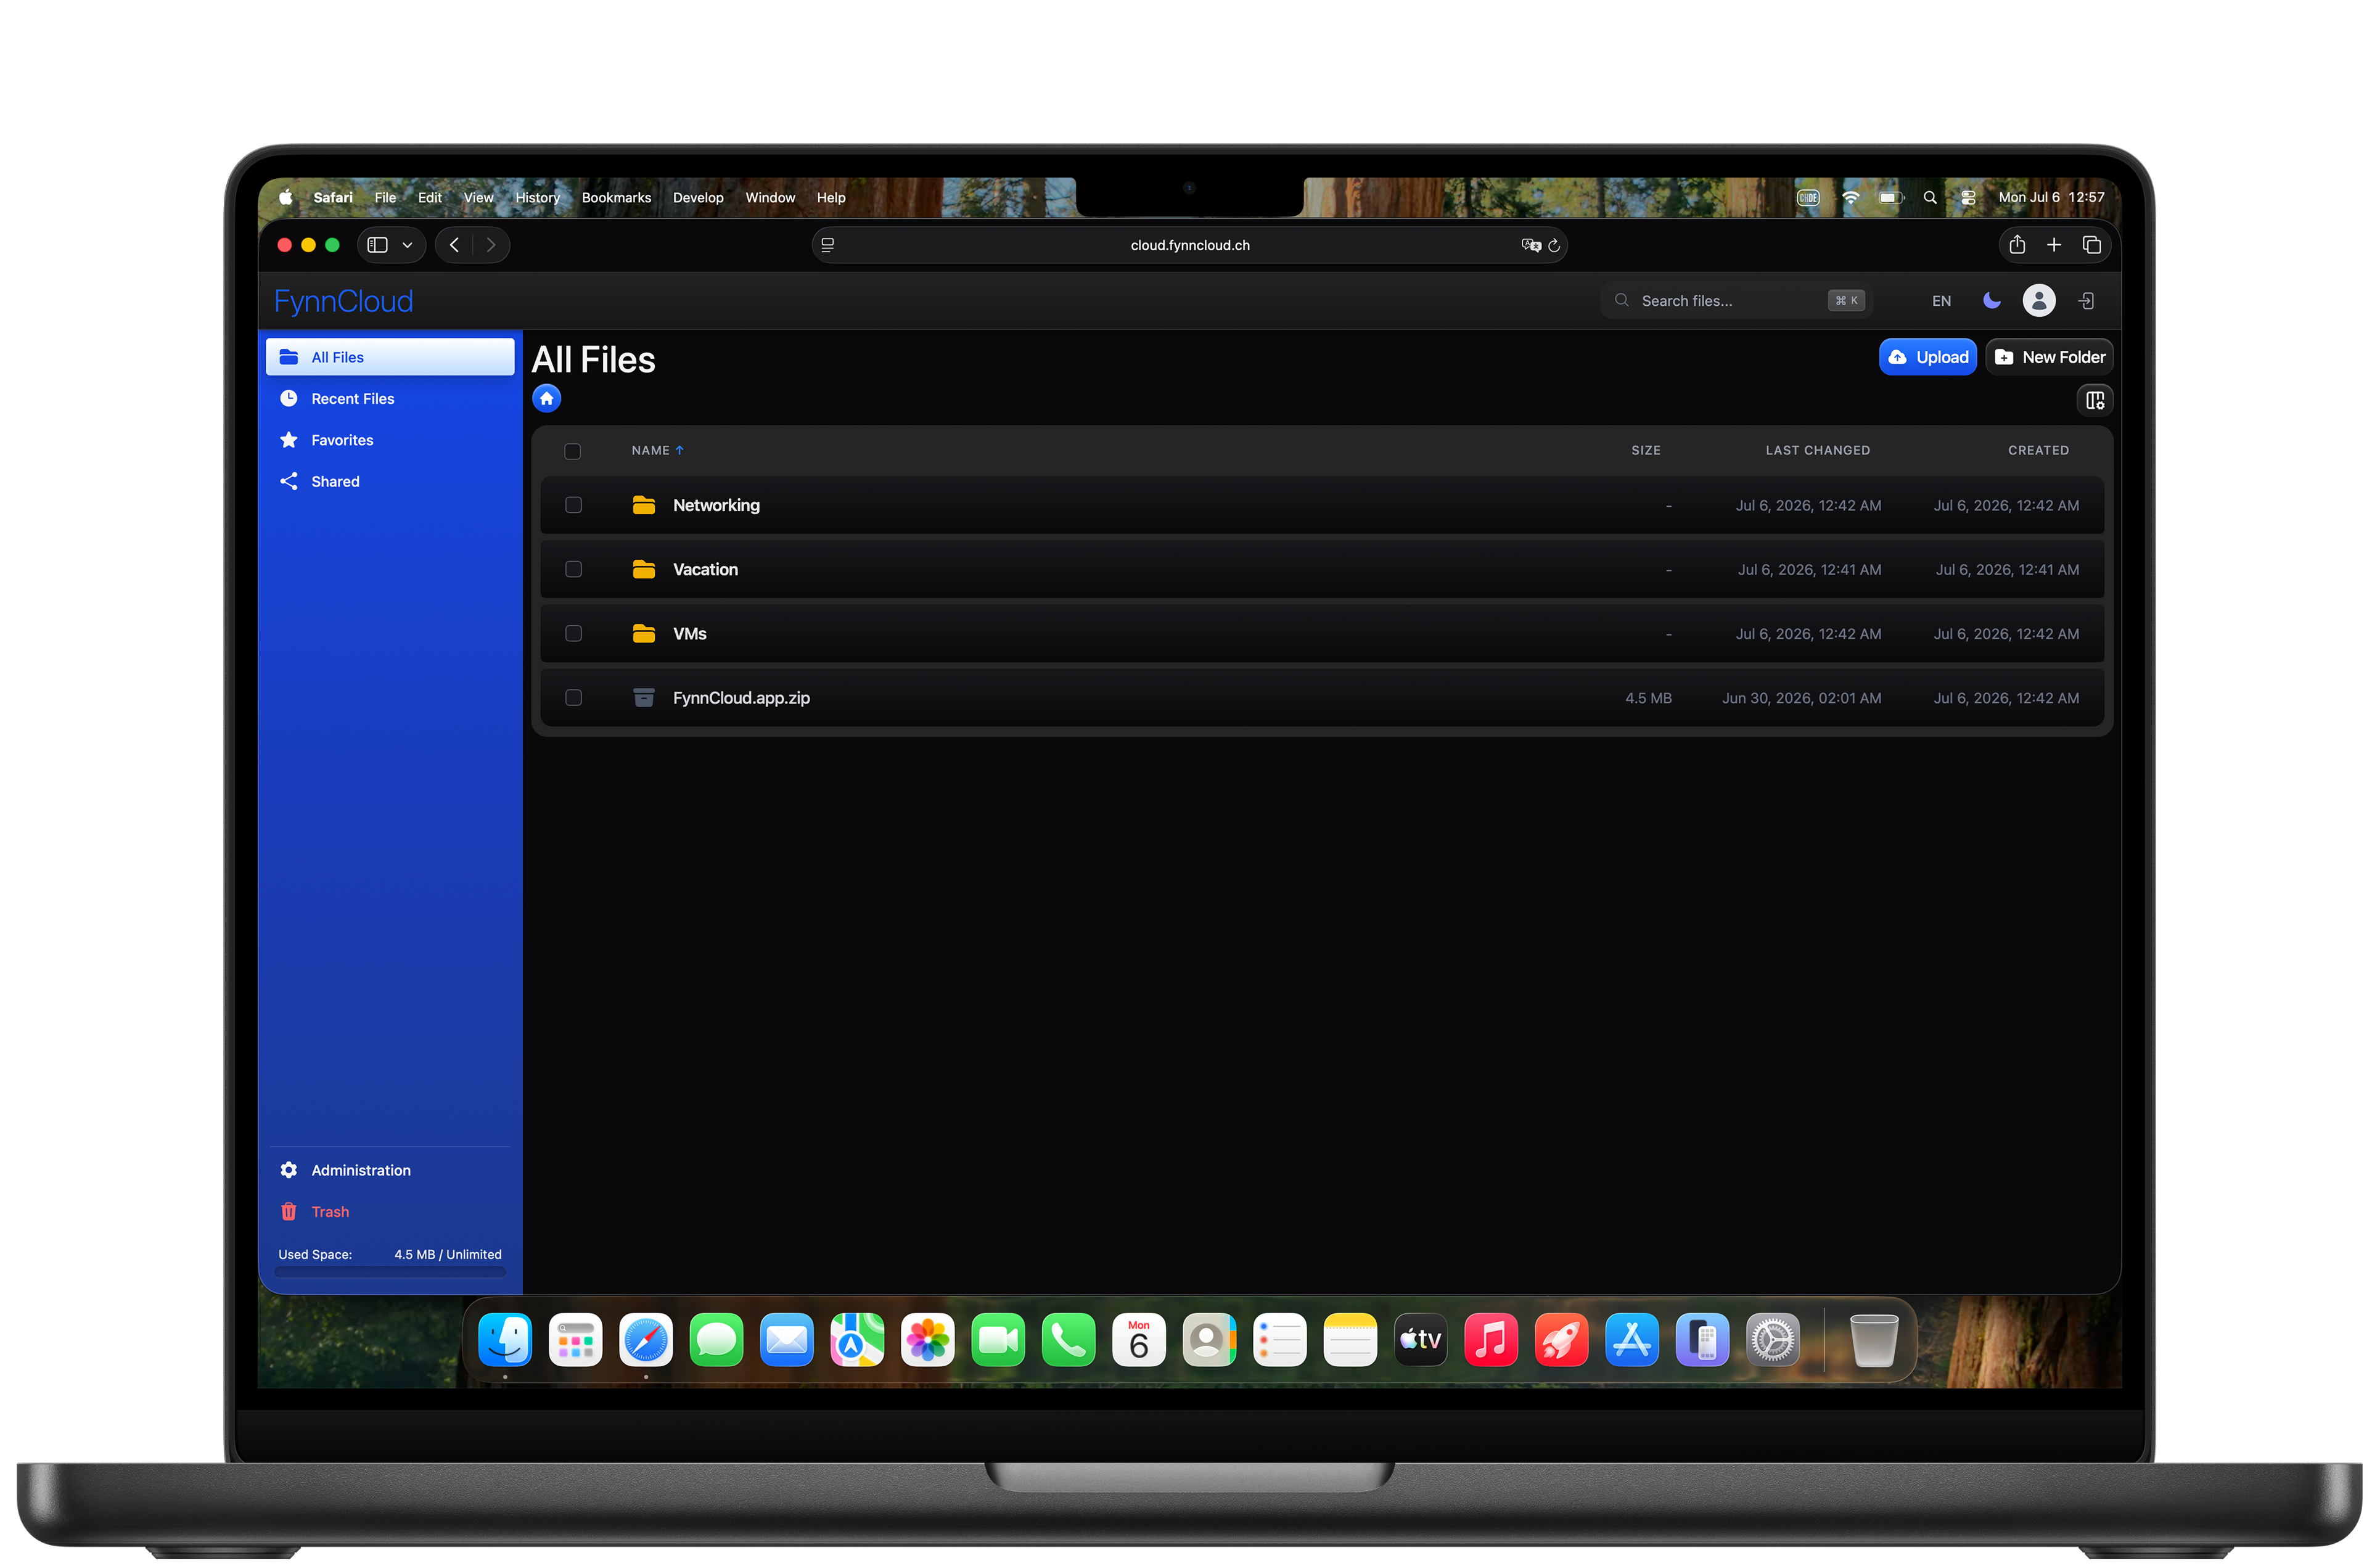Viewport: 2380px width, 1566px height.
Task: Open Photos from the Dock
Action: pos(927,1339)
